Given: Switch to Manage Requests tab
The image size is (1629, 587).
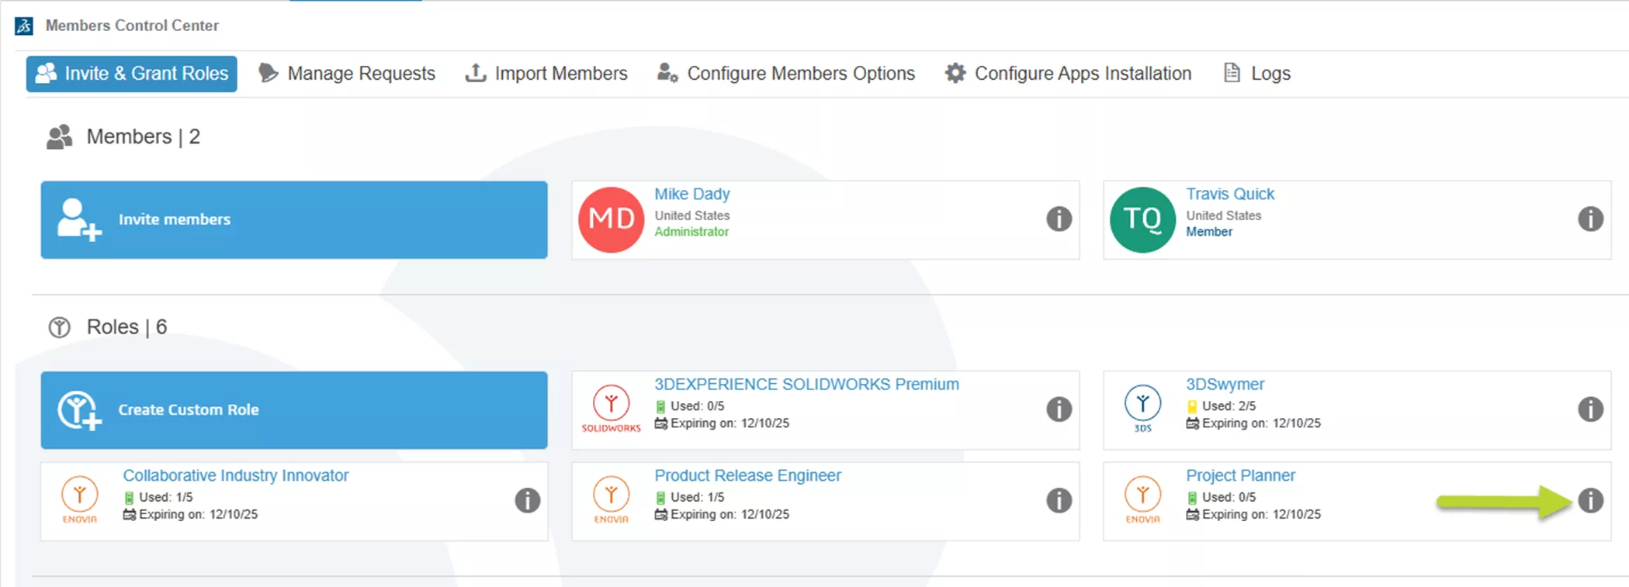Looking at the screenshot, I should point(347,74).
